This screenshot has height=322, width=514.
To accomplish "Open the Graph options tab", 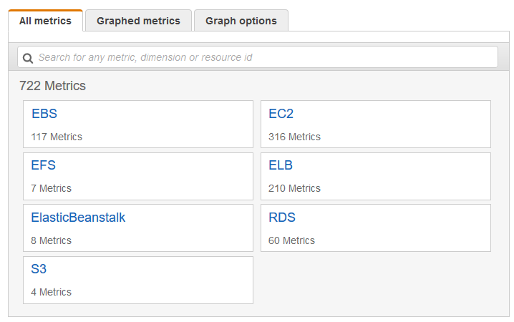I will point(241,21).
